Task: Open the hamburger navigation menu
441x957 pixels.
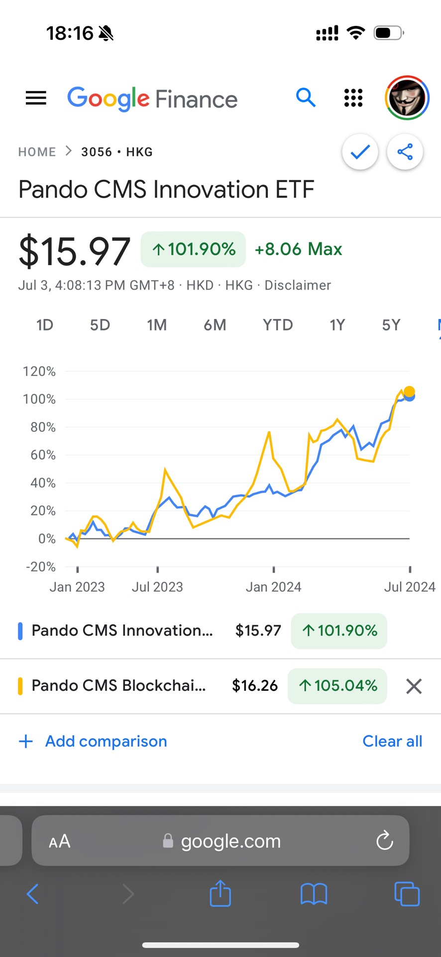Action: pos(36,98)
